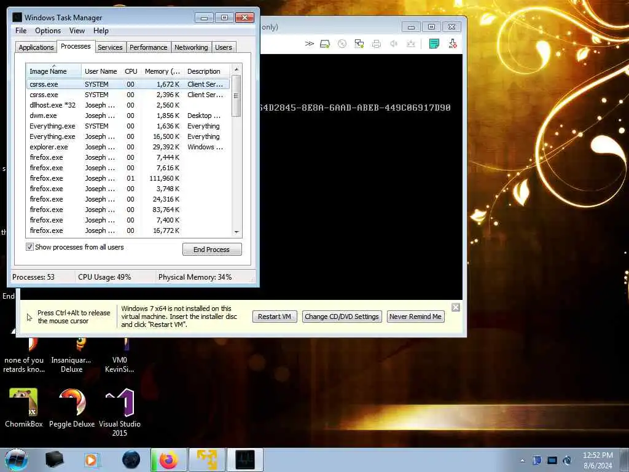Viewport: 629px width, 472px height.
Task: Click the process list scroll down arrow
Action: point(236,232)
